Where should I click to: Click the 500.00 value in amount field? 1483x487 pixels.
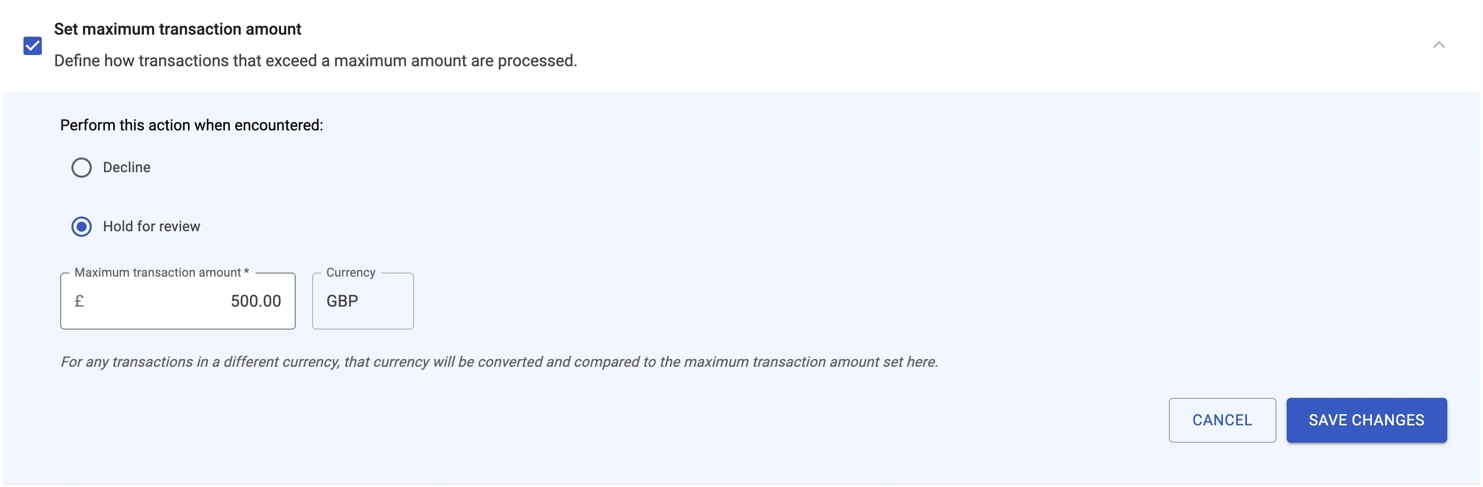point(255,301)
